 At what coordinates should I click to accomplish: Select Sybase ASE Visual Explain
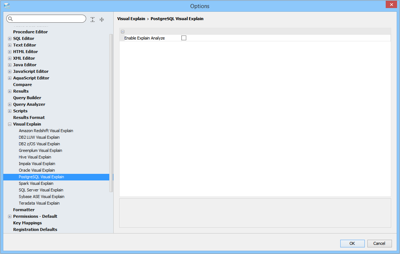coord(41,197)
